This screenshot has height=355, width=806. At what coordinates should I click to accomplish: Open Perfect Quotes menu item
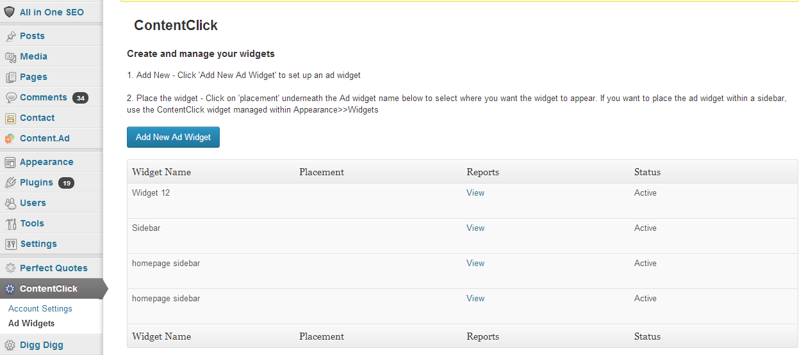pos(54,268)
